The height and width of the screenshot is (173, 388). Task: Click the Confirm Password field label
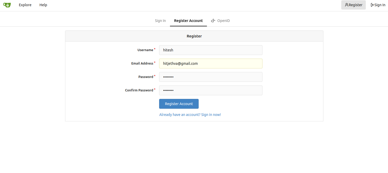[x=139, y=90]
